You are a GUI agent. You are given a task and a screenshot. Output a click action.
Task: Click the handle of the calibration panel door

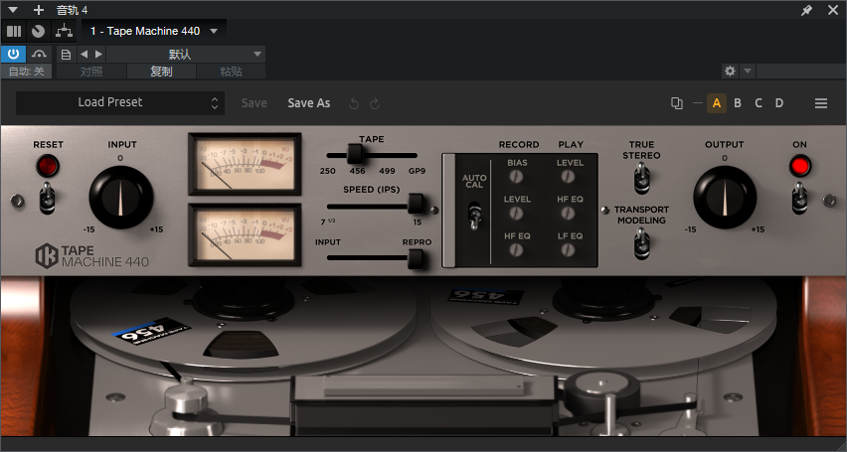click(x=448, y=211)
